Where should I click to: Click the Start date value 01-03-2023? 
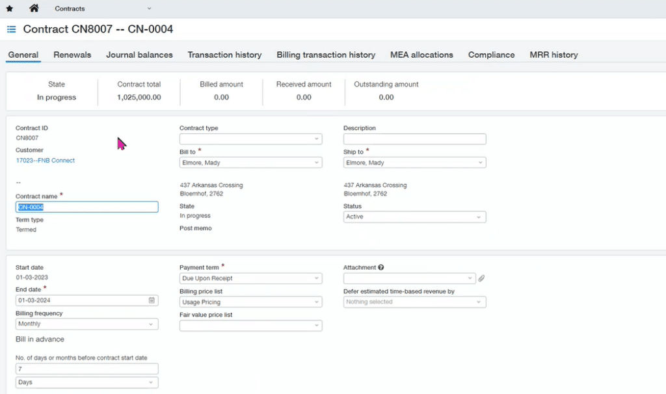point(32,277)
